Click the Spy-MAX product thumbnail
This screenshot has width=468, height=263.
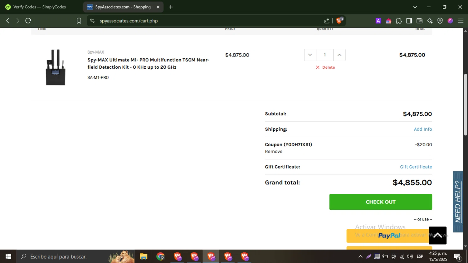pos(56,67)
